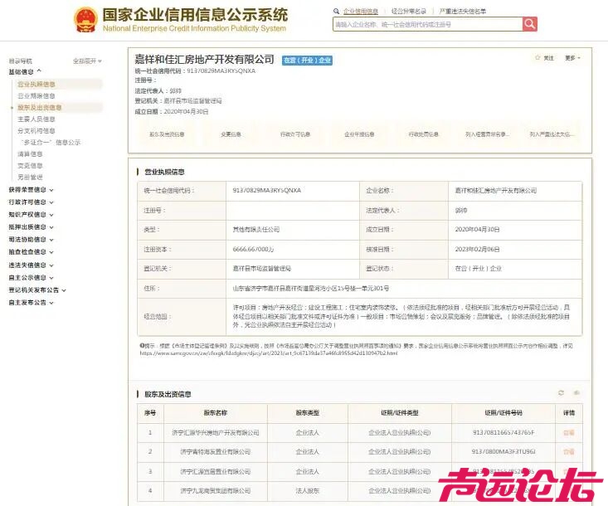This screenshot has width=608, height=506.
Task: Click shareholder name 济宁青特海发置业有限公司
Action: 216,452
